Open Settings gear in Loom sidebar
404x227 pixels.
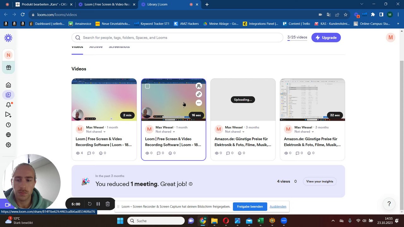click(x=9, y=145)
